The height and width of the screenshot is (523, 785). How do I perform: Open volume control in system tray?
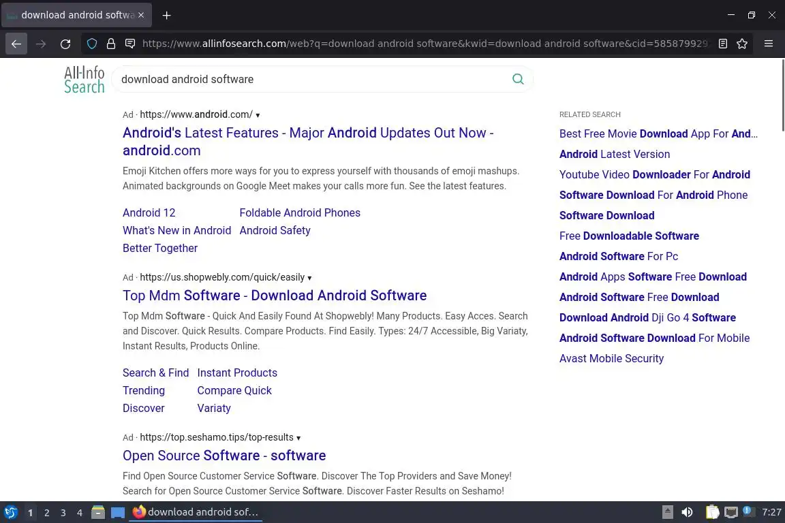click(688, 513)
